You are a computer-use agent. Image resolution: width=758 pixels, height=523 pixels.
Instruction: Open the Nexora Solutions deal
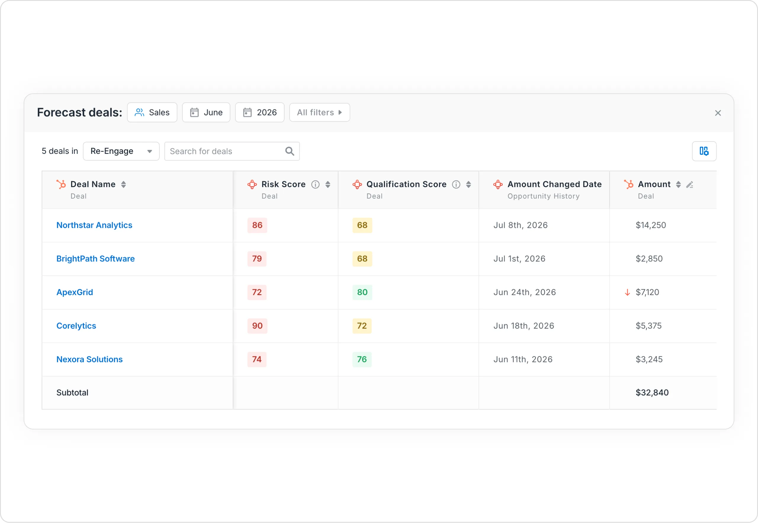click(x=89, y=360)
